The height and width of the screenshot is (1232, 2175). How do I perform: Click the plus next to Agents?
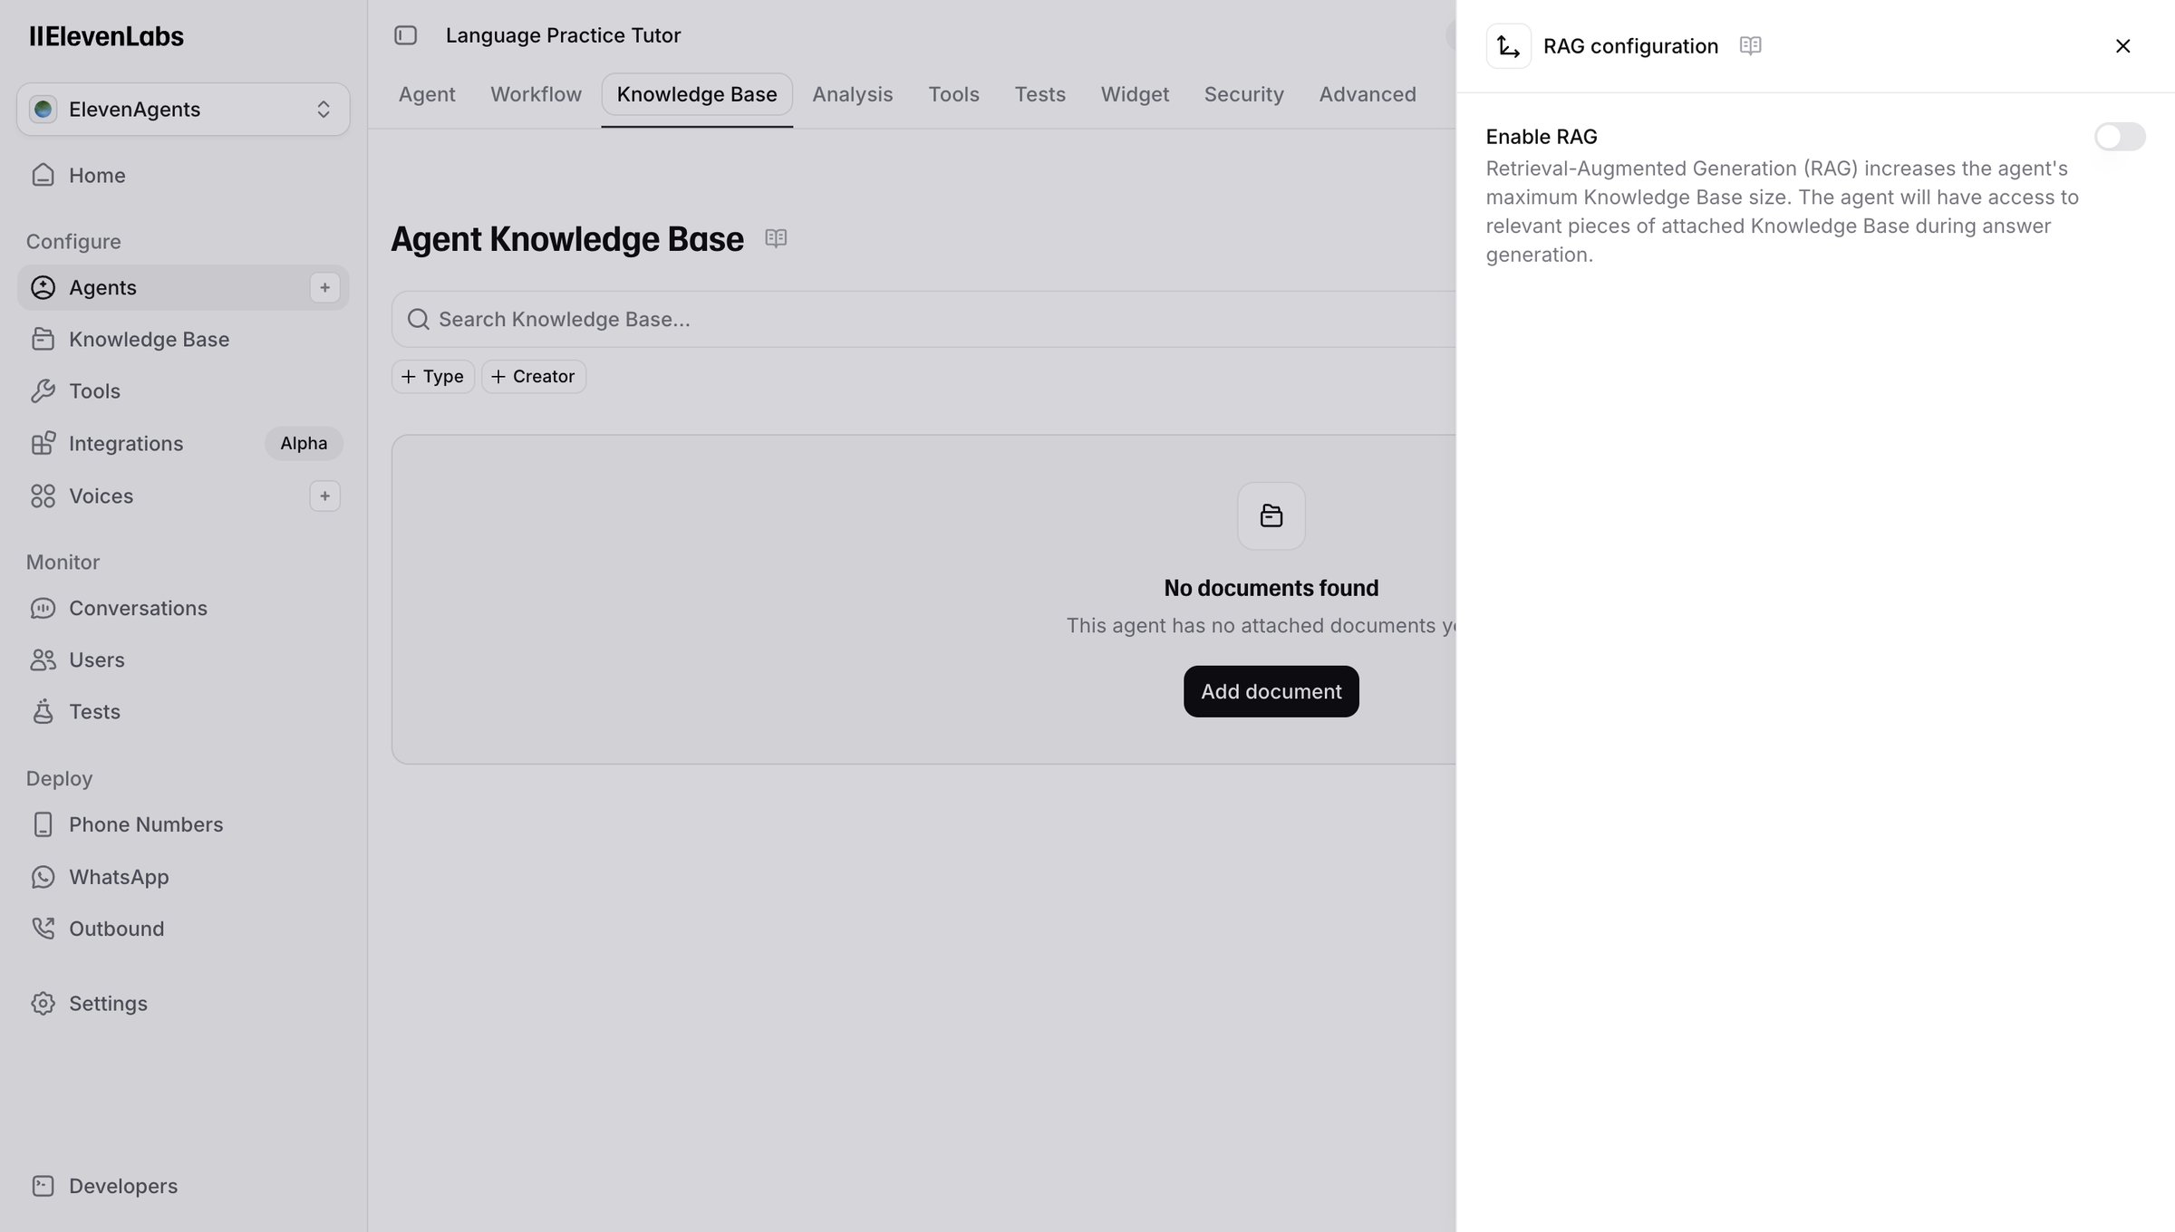(x=324, y=287)
